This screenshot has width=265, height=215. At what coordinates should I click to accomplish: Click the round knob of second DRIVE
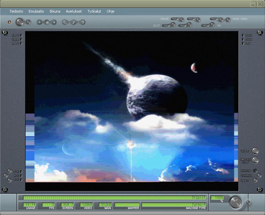(x=198, y=20)
